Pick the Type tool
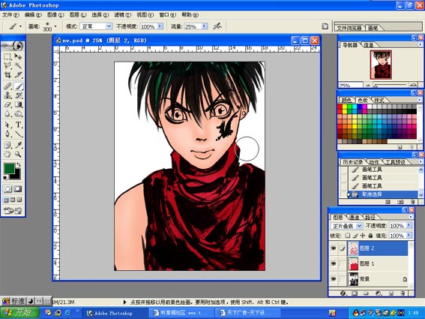Image resolution: width=425 pixels, height=319 pixels. point(18,125)
